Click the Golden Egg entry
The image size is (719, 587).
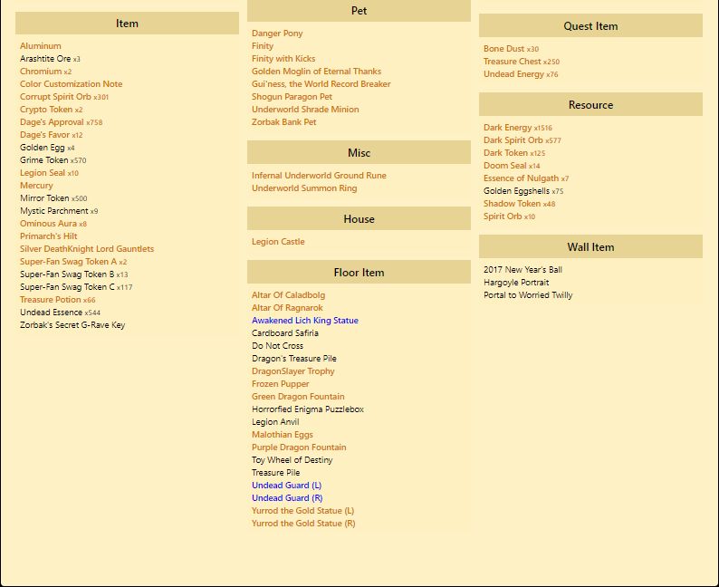(43, 148)
